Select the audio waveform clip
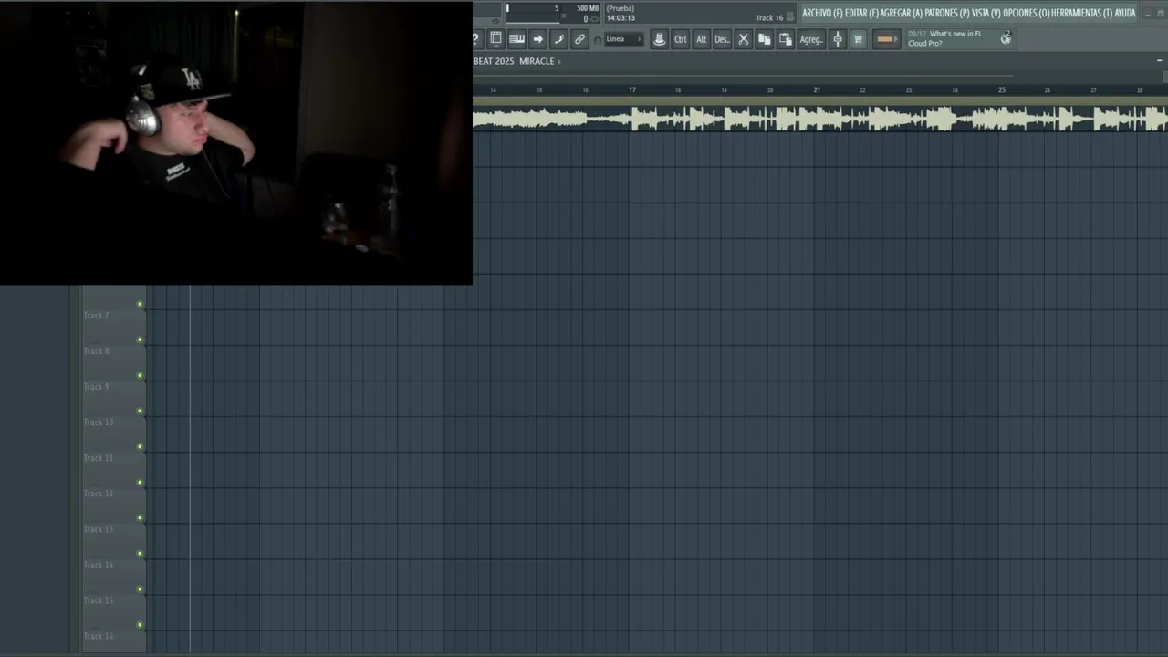This screenshot has height=657, width=1168. point(820,119)
